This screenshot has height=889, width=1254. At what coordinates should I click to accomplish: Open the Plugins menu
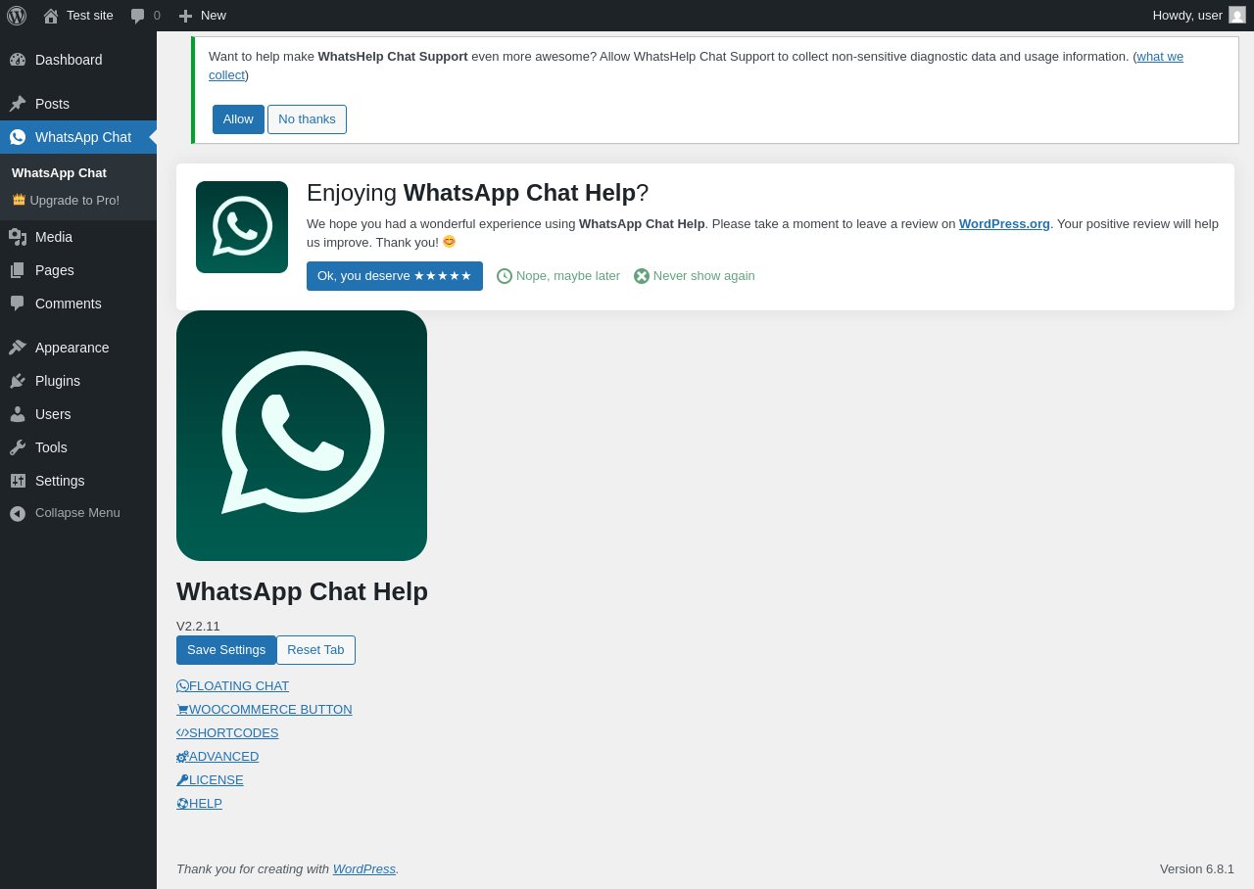78,381
